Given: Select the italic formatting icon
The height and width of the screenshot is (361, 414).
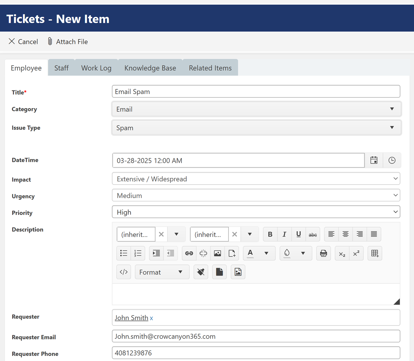Looking at the screenshot, I should coord(284,234).
